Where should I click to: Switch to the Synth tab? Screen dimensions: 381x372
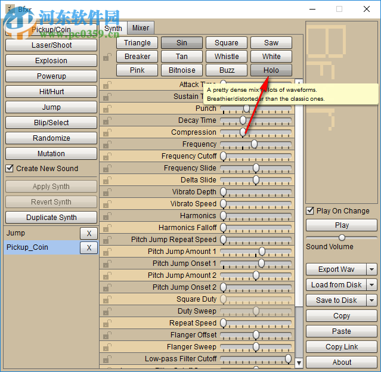(x=113, y=28)
